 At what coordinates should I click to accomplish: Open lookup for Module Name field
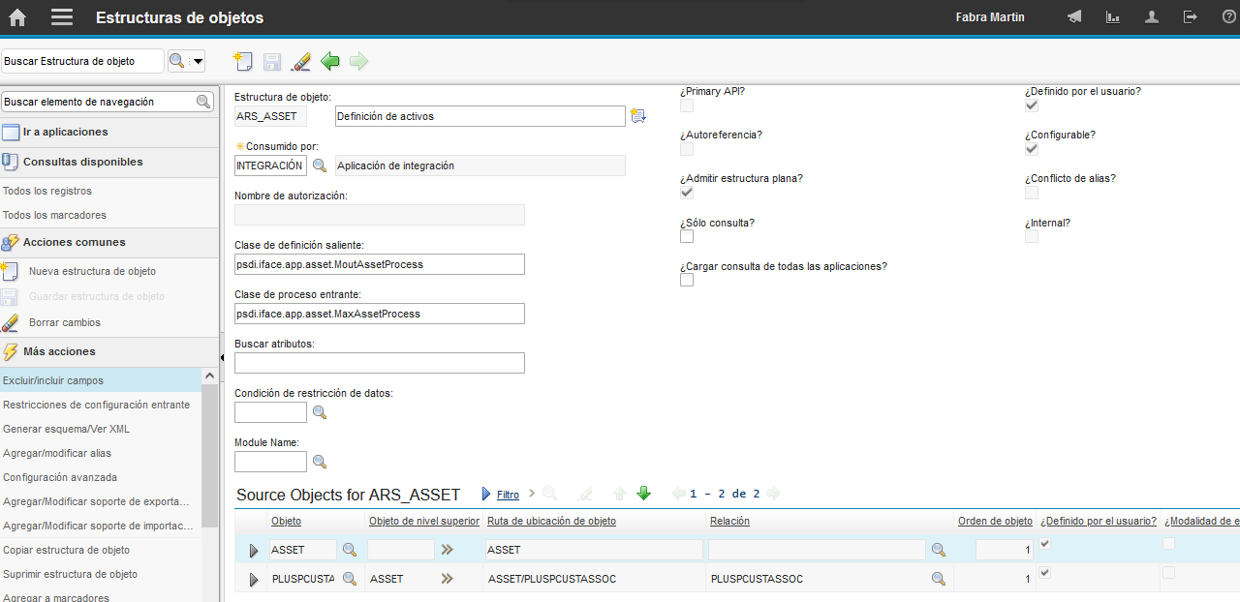[x=320, y=462]
